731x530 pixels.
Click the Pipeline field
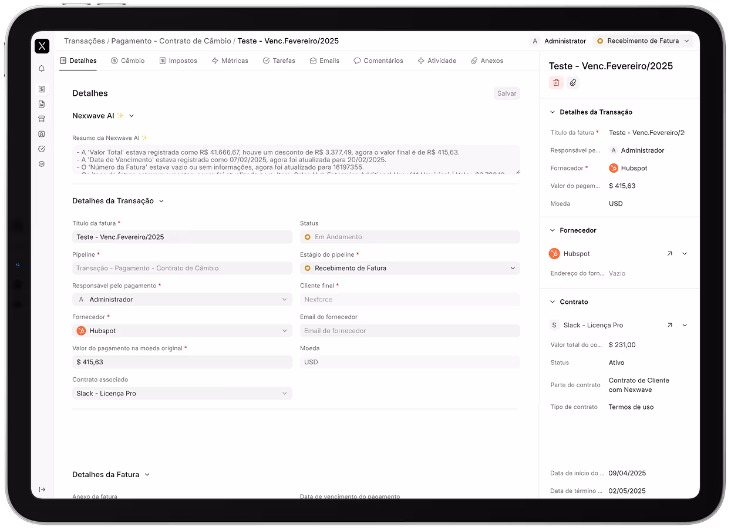coord(182,268)
